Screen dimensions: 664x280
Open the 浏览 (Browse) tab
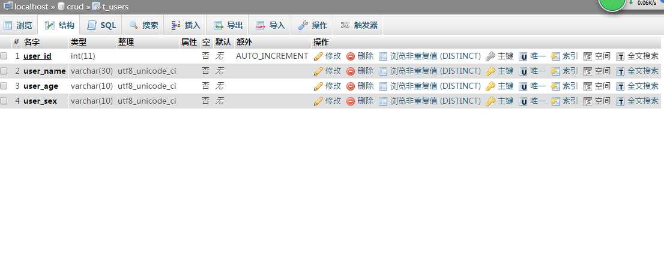18,25
